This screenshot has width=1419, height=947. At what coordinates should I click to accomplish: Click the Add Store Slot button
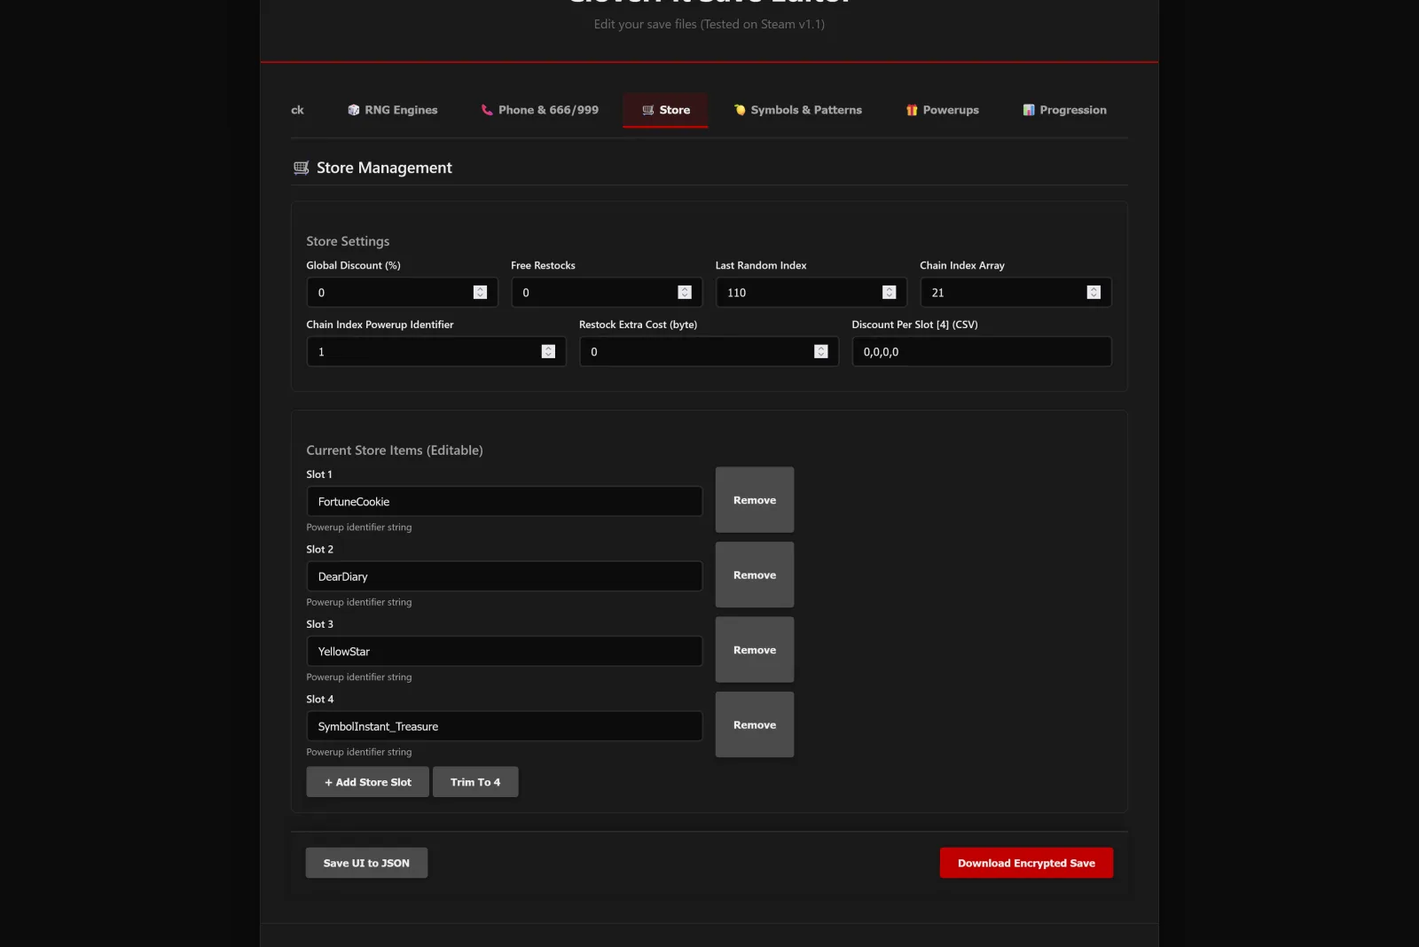(368, 782)
